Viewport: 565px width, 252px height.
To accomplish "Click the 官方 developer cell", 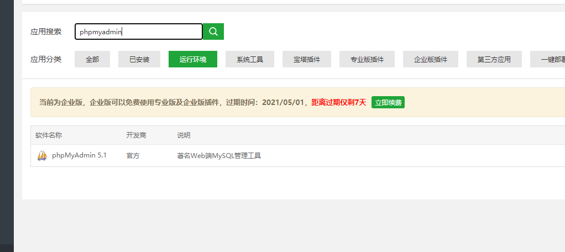I will point(133,156).
